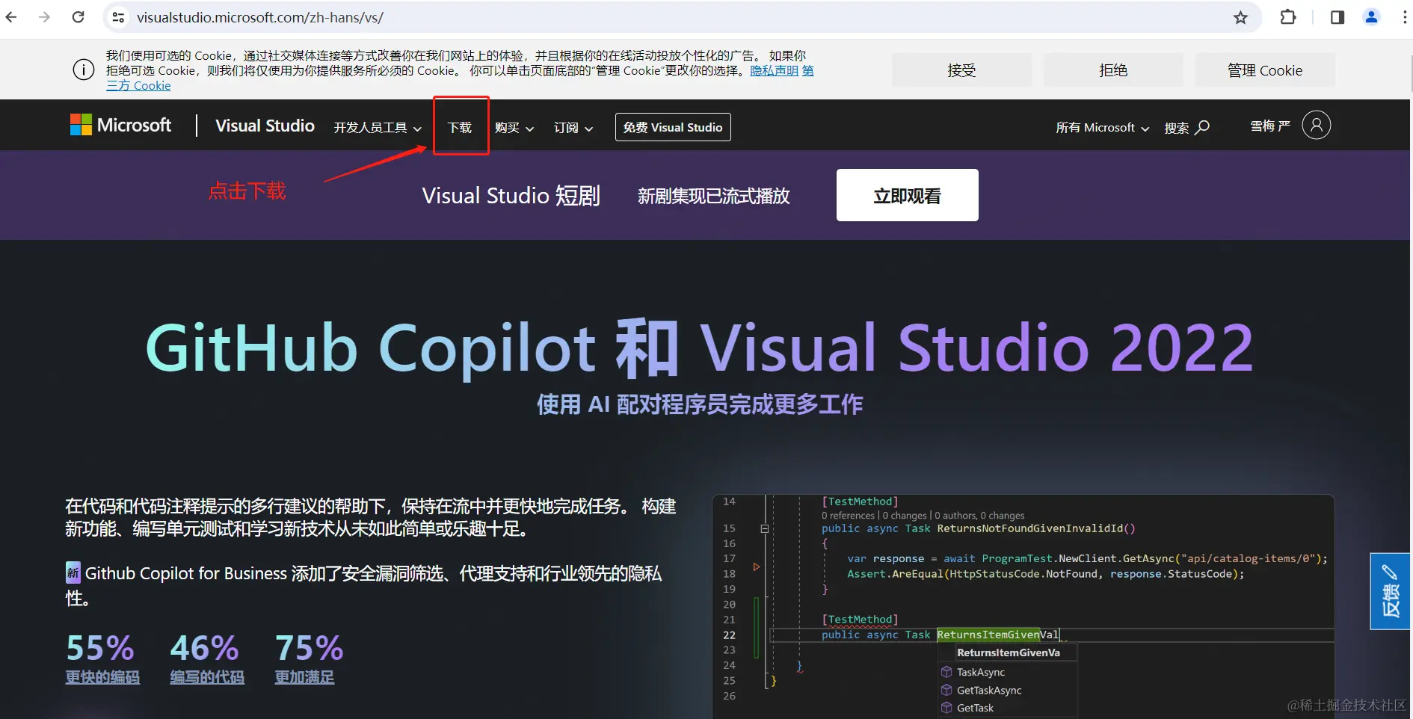Expand the 开发人员工具 dropdown
Image resolution: width=1413 pixels, height=719 pixels.
click(377, 128)
